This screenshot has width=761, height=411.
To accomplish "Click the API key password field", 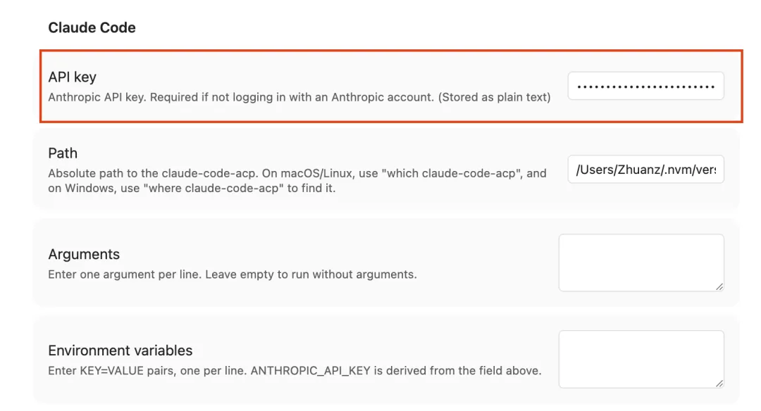I will click(x=645, y=86).
